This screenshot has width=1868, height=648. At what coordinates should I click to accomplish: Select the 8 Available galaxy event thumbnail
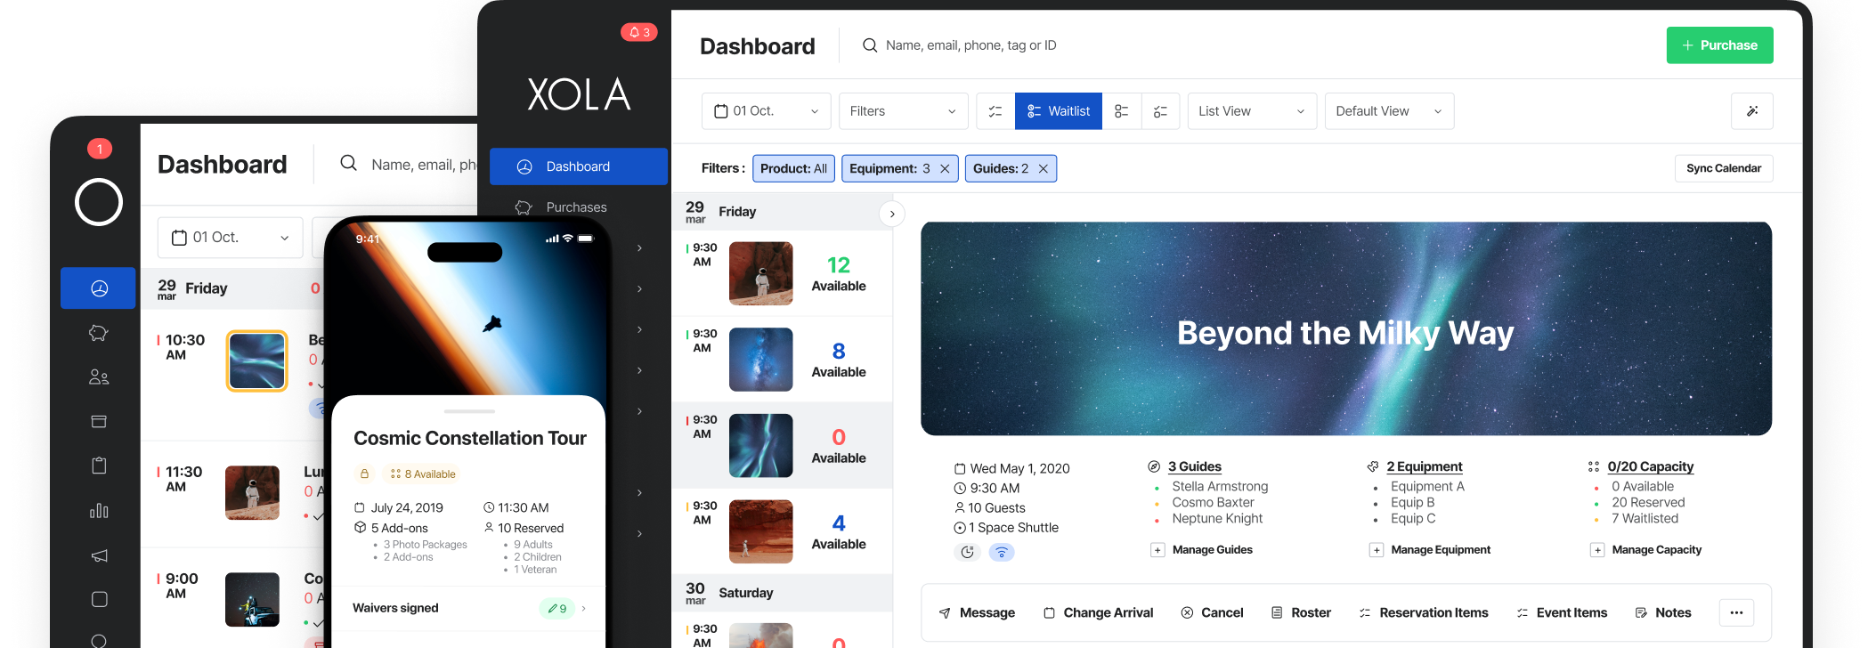pos(760,360)
